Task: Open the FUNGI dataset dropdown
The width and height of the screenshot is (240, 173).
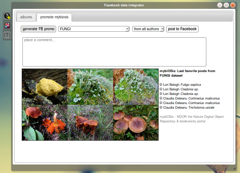Action: (94, 29)
